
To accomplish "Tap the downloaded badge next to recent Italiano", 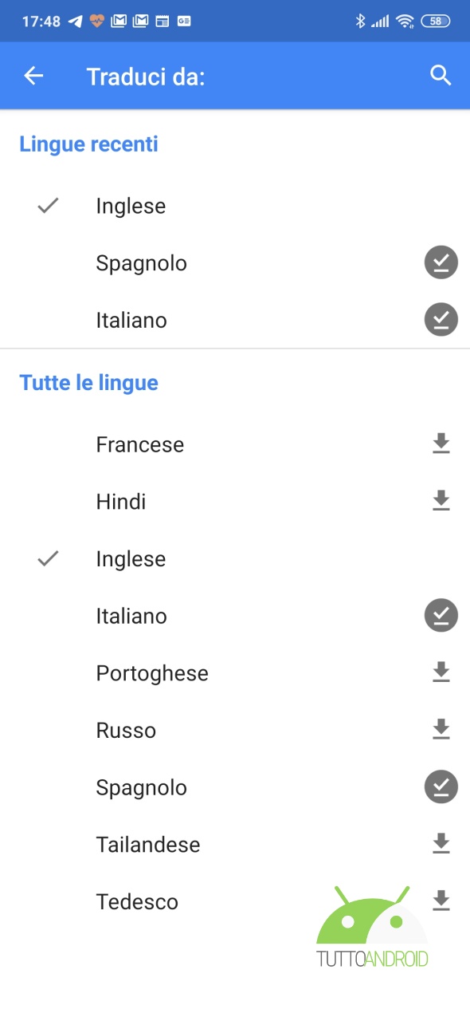I will tap(441, 320).
